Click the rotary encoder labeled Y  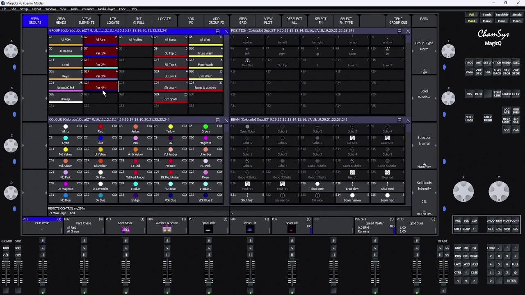(x=499, y=191)
